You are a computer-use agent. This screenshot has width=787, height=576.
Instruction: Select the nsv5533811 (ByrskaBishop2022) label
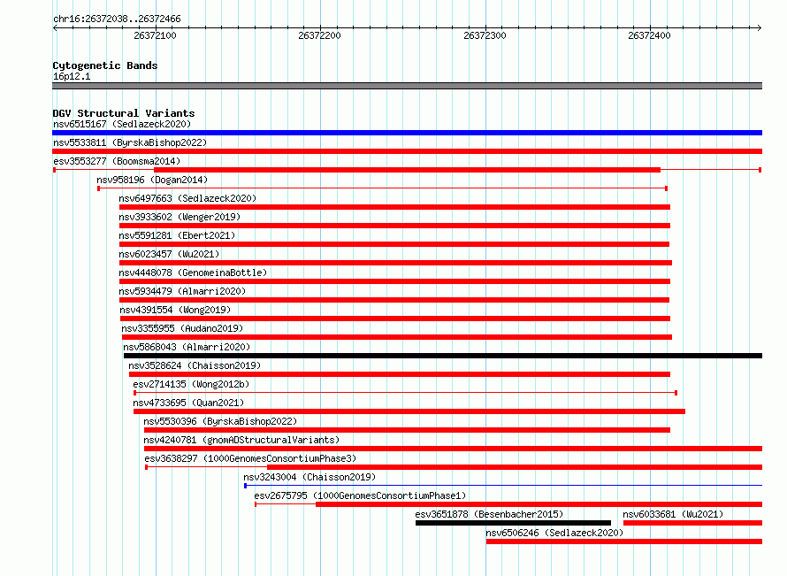pos(130,142)
